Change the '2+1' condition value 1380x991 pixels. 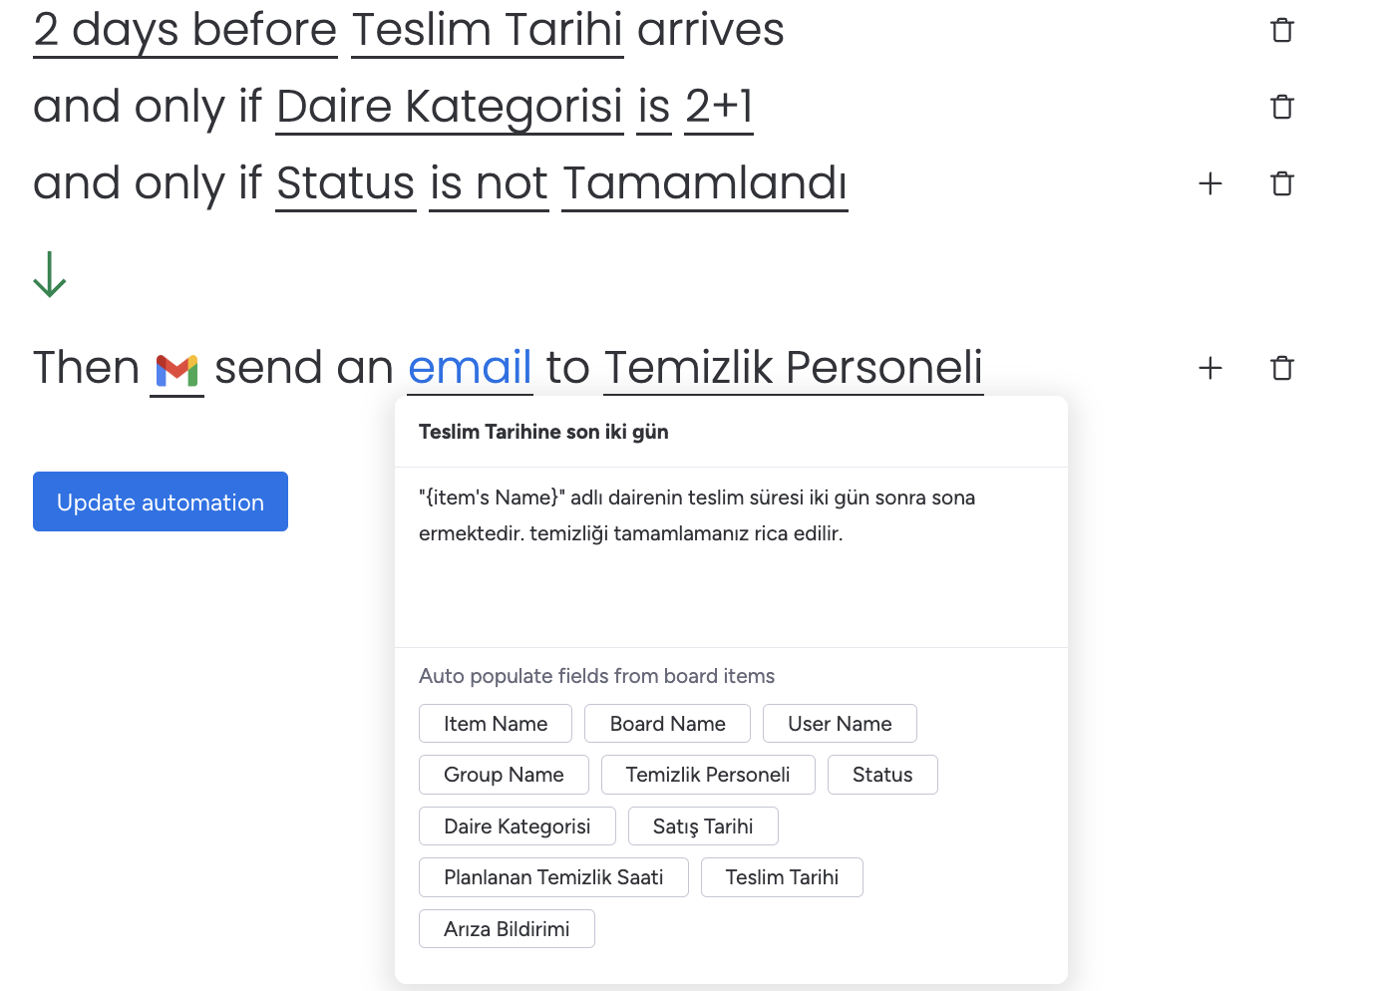point(719,107)
